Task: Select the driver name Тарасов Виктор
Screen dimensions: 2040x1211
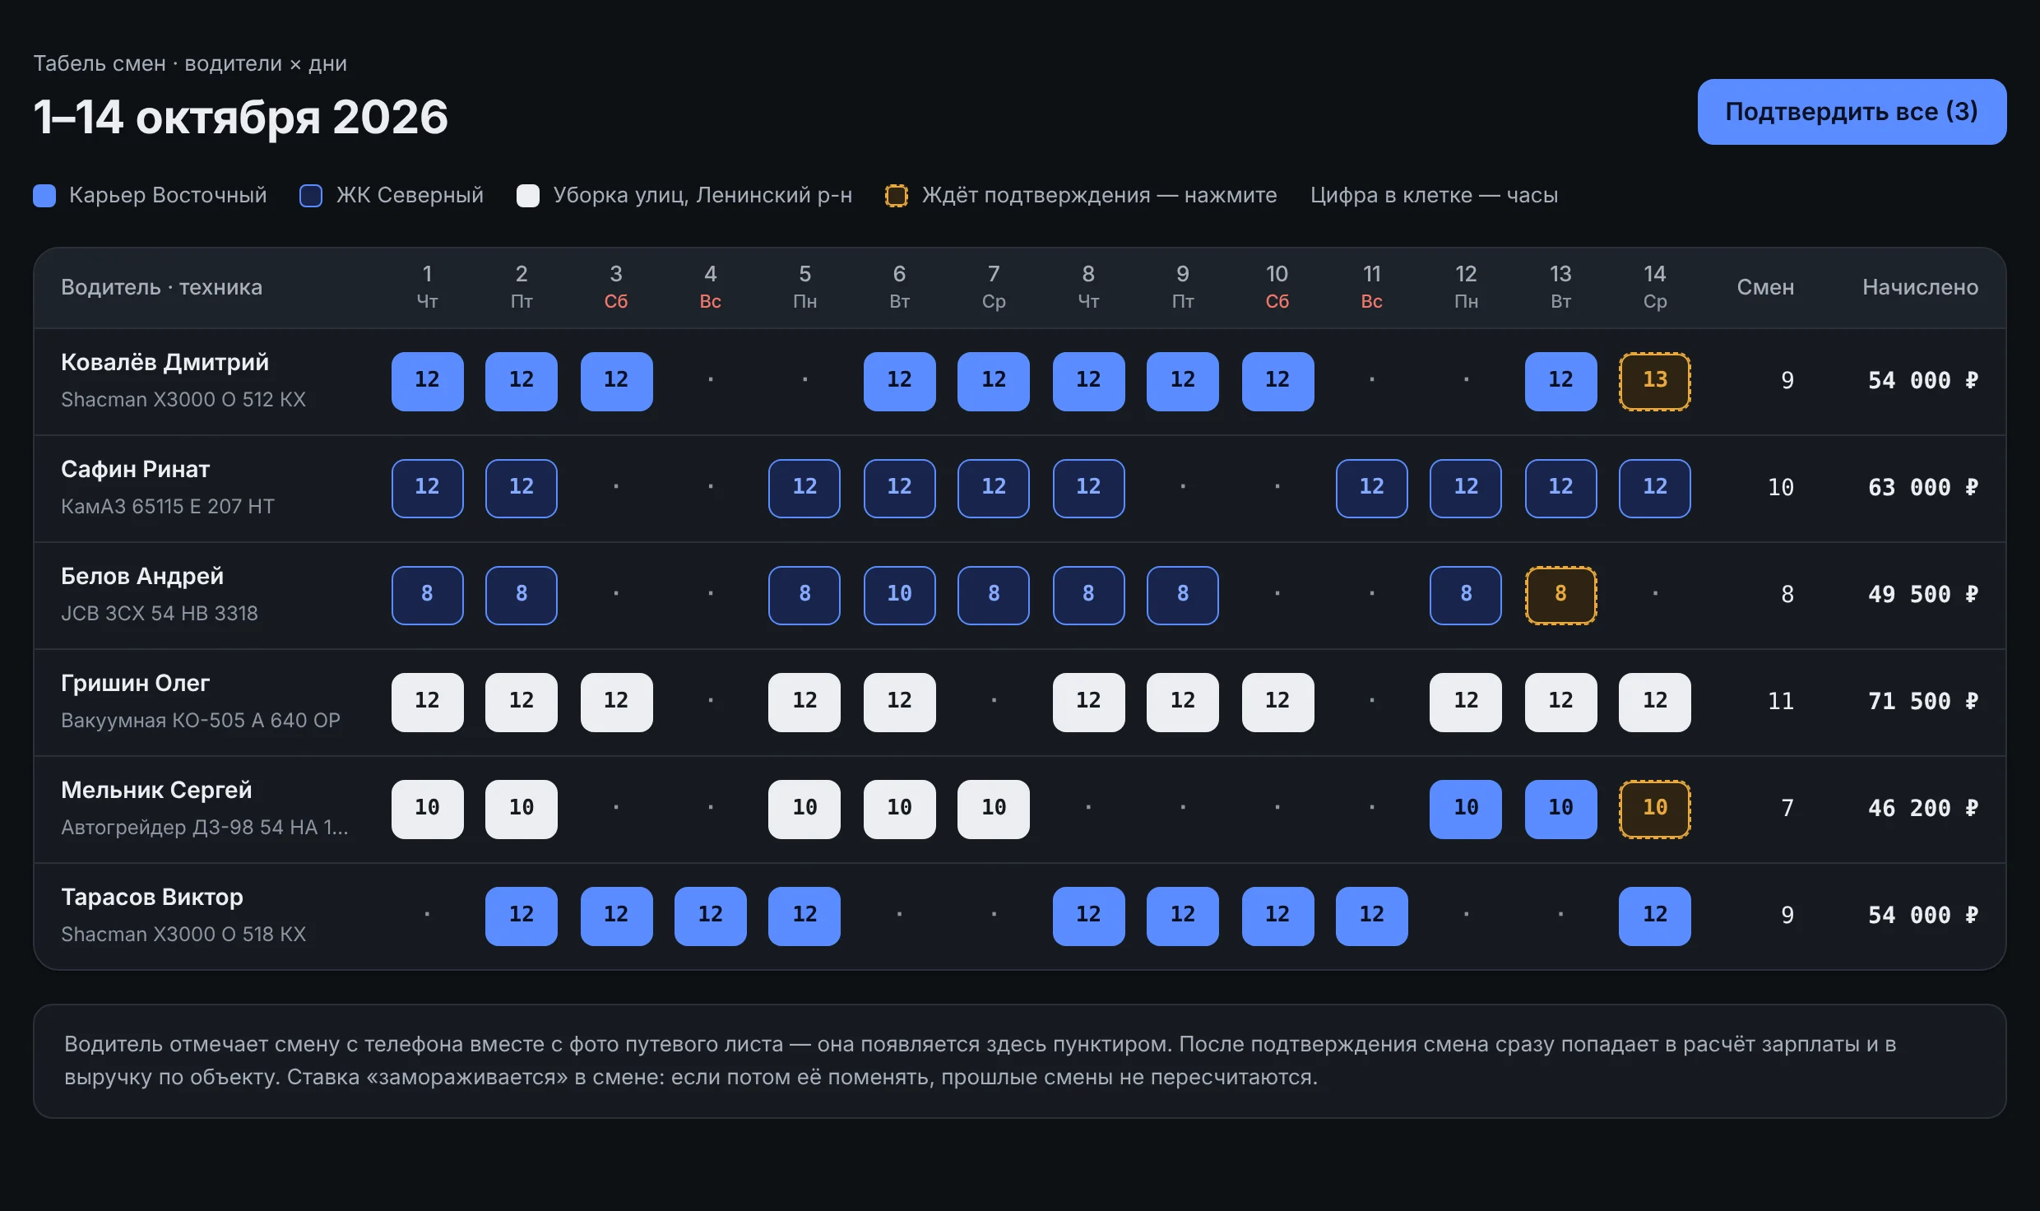Action: coord(152,897)
